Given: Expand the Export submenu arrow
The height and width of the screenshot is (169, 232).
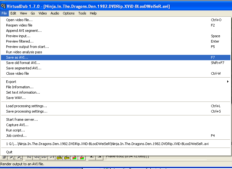Looking at the screenshot, I should [x=228, y=82].
